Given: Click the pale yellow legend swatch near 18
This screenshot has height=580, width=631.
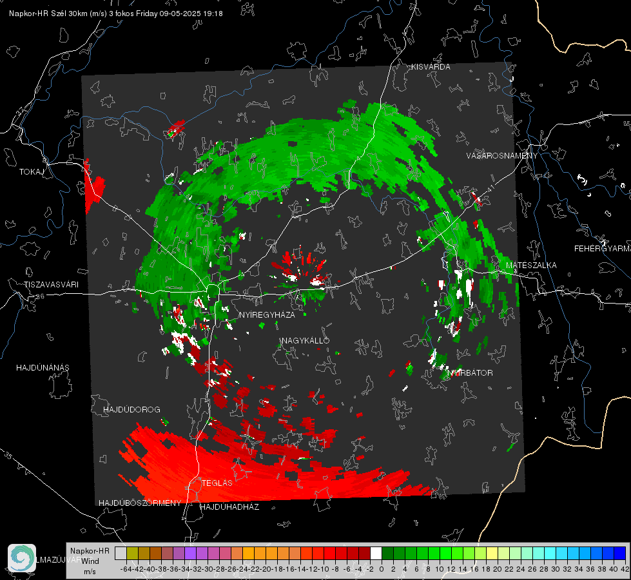Looking at the screenshot, I should pyautogui.click(x=492, y=553).
